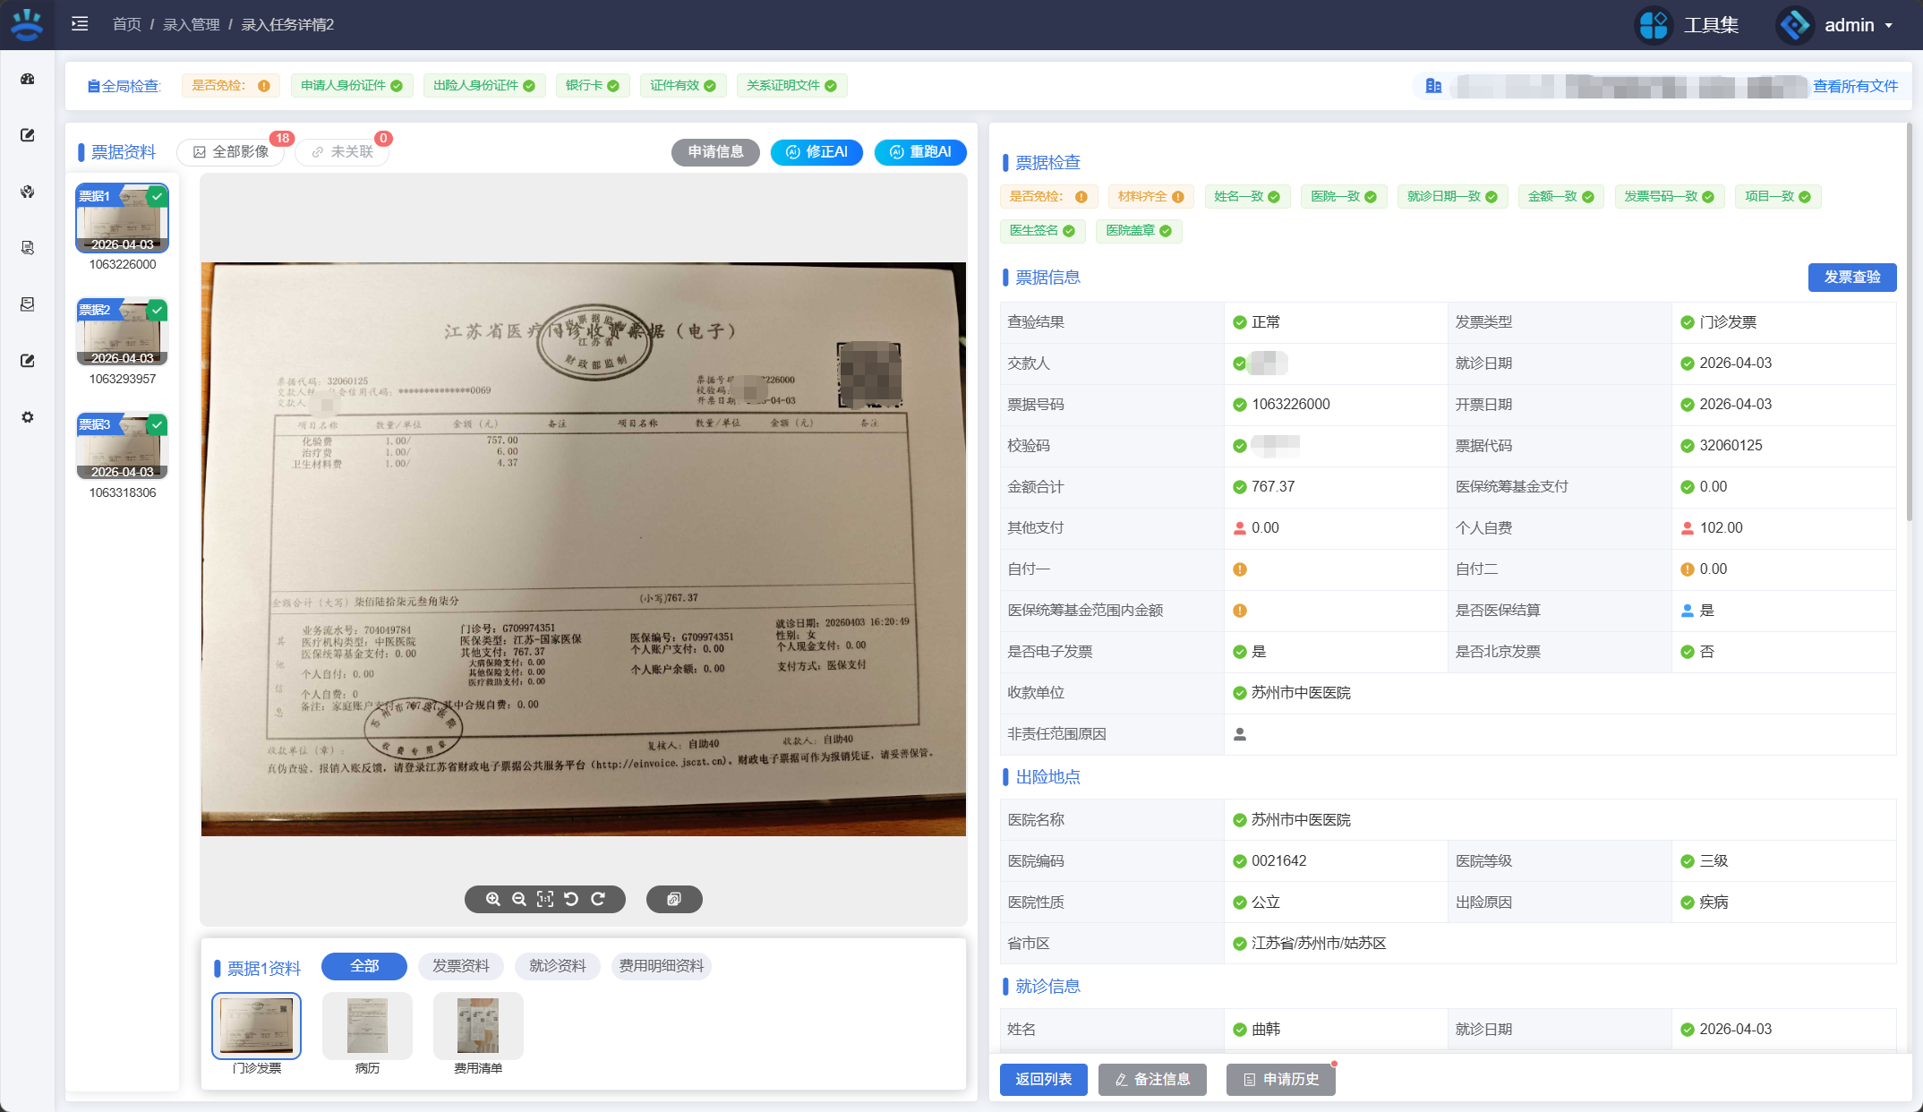Viewport: 1923px width, 1112px height.
Task: Click the 金额合计 value 767.37
Action: [x=1273, y=487]
